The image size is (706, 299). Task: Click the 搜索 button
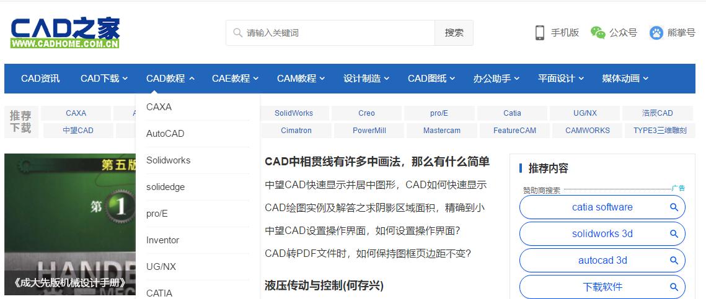tap(454, 33)
